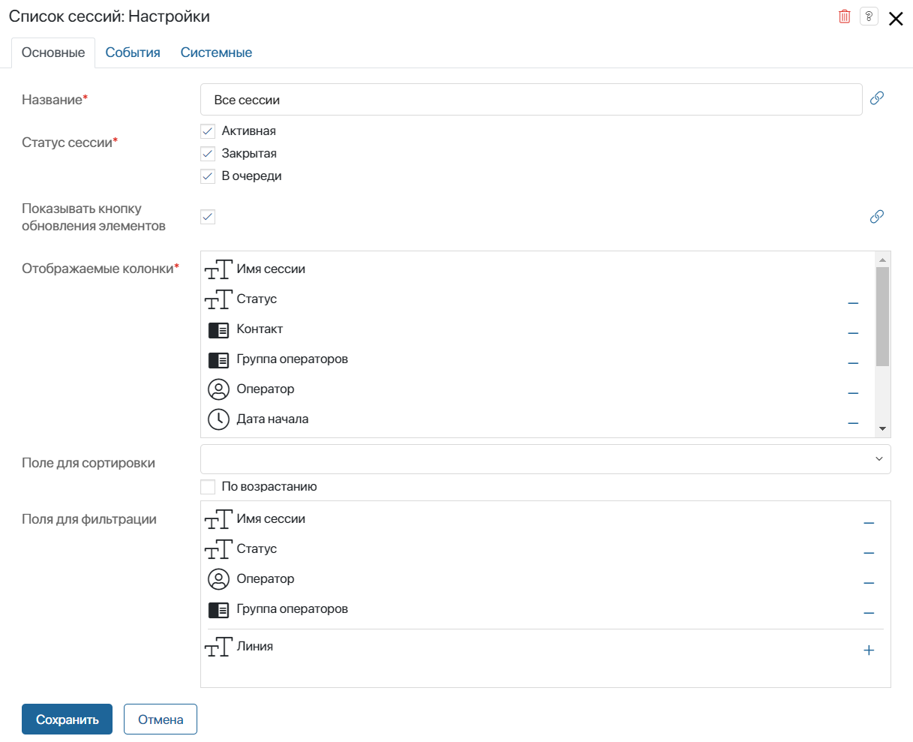The image size is (913, 742).
Task: Remove Оператор from filter fields
Action: coord(869,583)
